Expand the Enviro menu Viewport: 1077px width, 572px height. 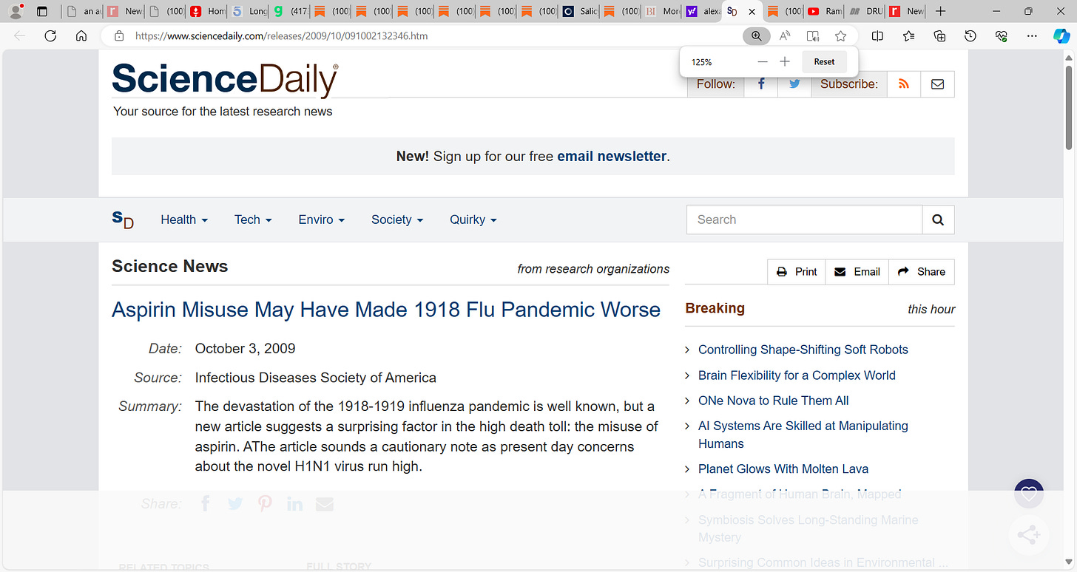(x=322, y=219)
